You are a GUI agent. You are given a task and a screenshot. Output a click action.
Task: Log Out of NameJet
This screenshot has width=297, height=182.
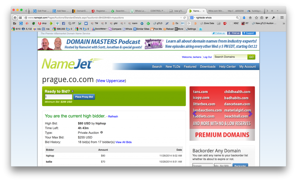click(207, 57)
